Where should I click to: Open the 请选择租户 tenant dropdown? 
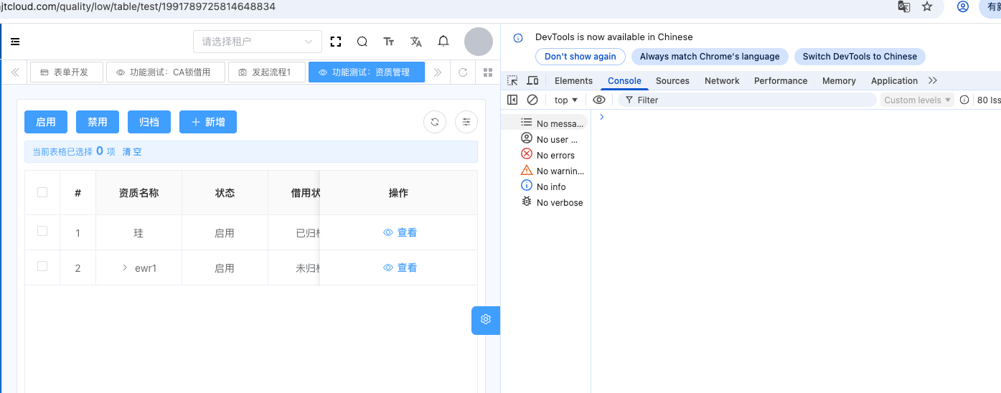[258, 42]
